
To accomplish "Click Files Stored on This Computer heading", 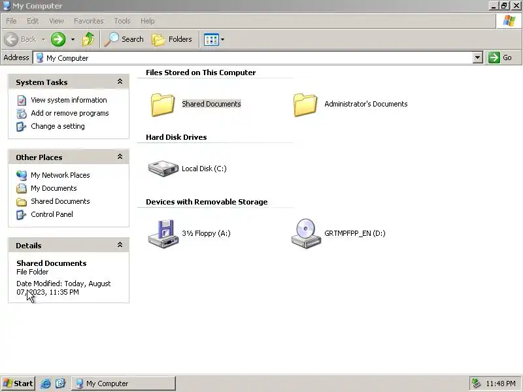I will pos(201,73).
